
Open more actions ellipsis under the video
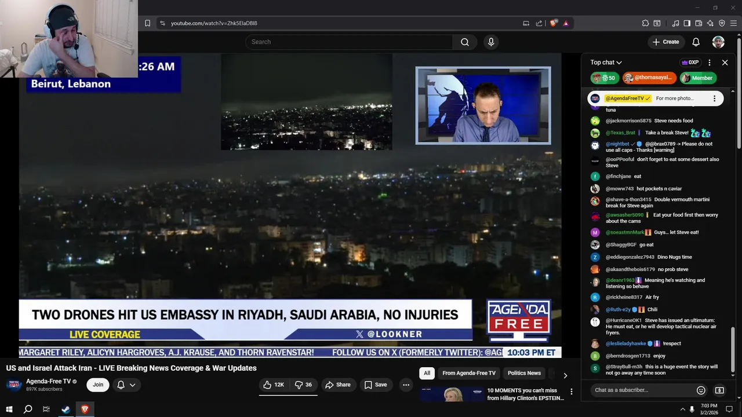(406, 385)
